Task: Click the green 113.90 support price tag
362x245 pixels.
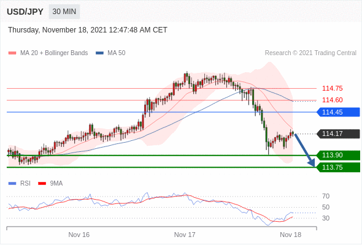Action: click(339, 155)
